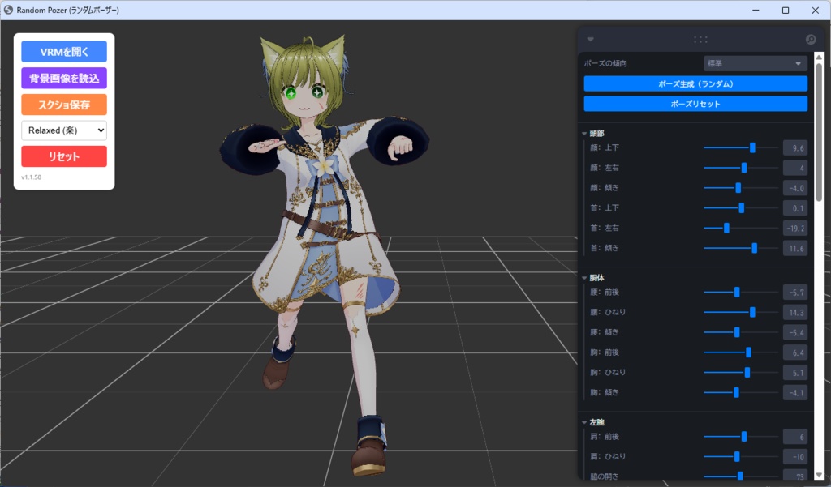Click the chevron at the panel's top-left corner
Viewport: 831px width, 487px height.
(590, 38)
